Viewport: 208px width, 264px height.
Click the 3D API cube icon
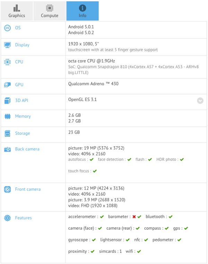coord(7,100)
